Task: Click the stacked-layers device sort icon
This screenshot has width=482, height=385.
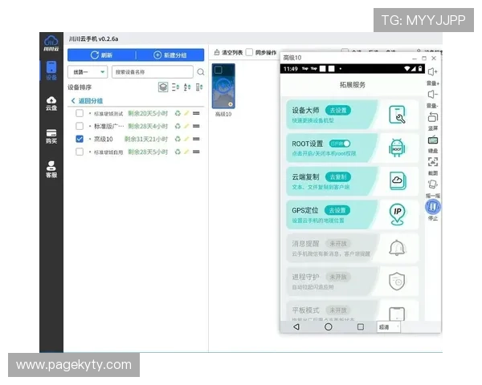Action: pyautogui.click(x=163, y=87)
